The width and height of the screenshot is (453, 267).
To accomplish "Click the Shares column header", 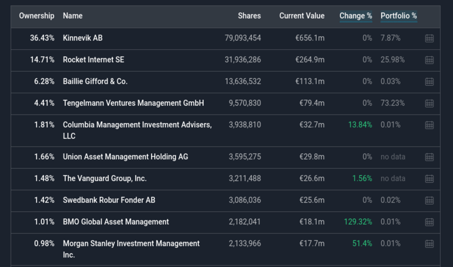I will (x=249, y=16).
